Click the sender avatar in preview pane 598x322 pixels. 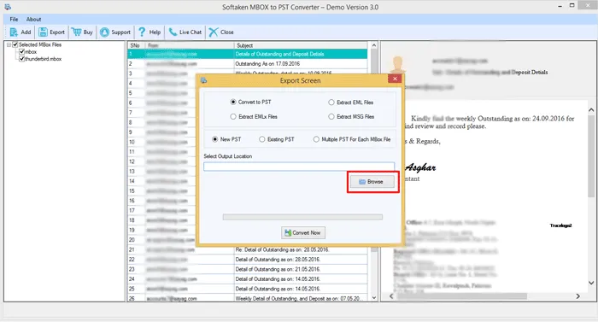(x=398, y=65)
